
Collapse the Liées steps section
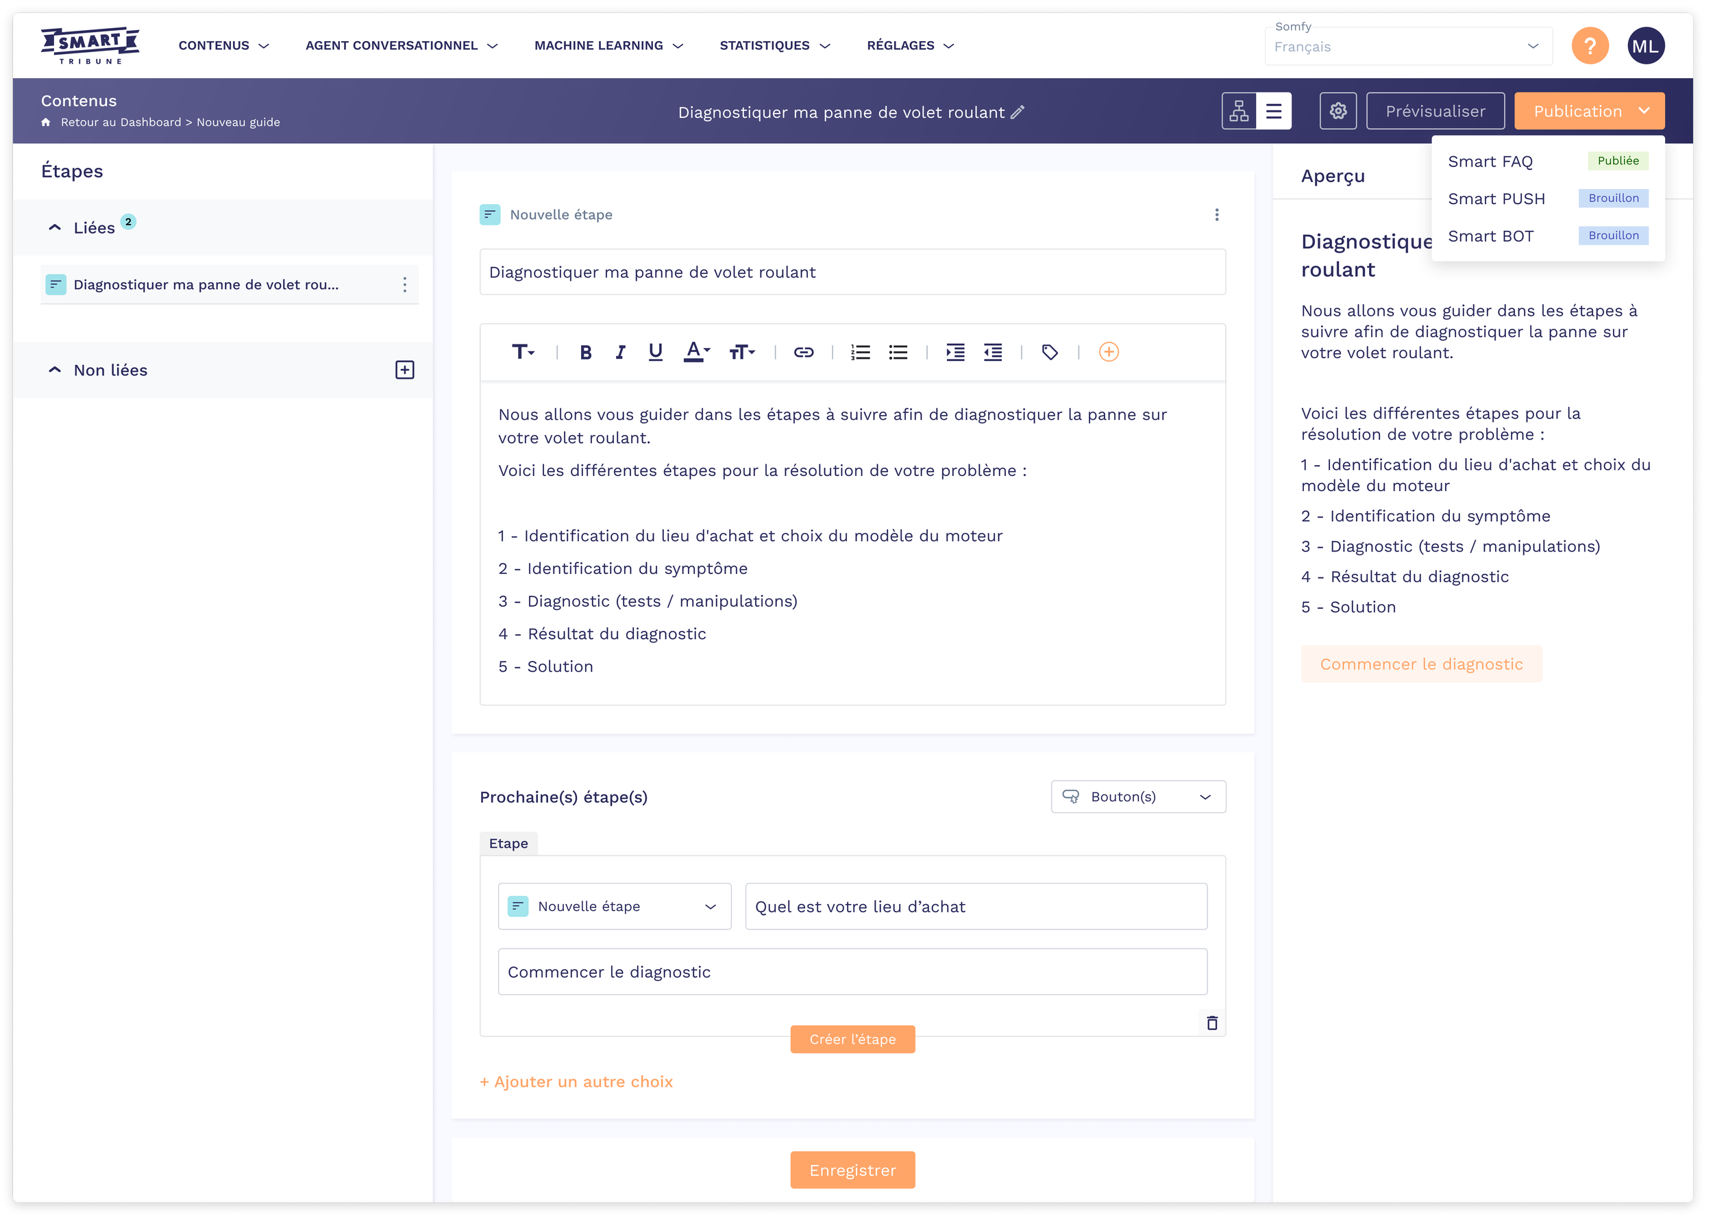(x=54, y=228)
